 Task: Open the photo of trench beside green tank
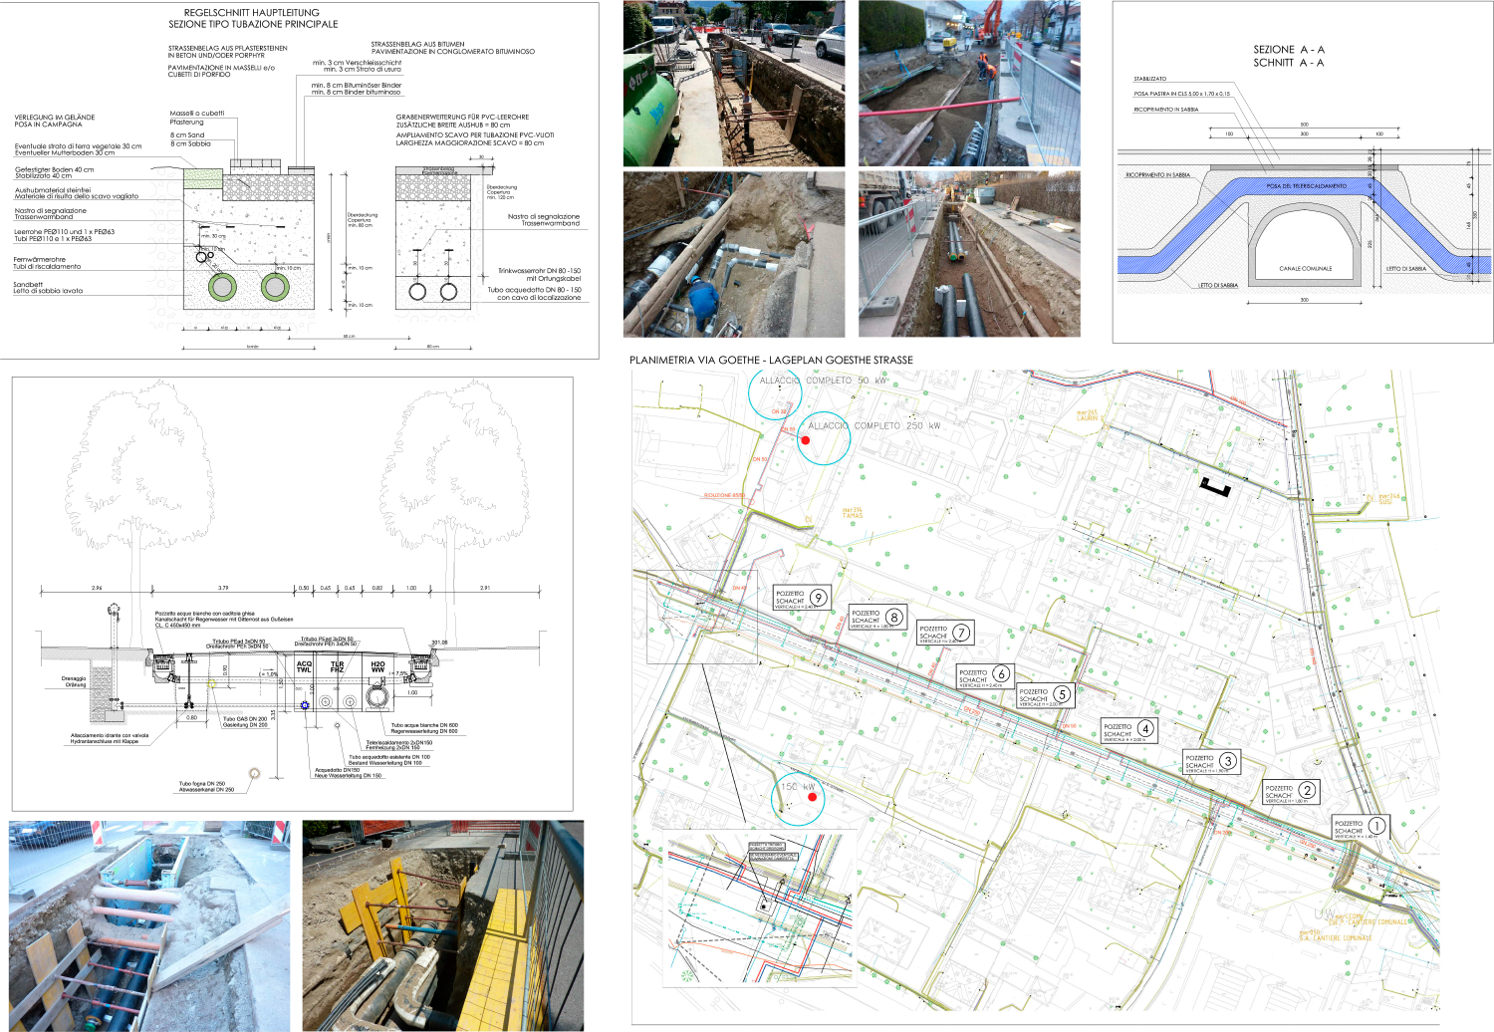pyautogui.click(x=734, y=84)
